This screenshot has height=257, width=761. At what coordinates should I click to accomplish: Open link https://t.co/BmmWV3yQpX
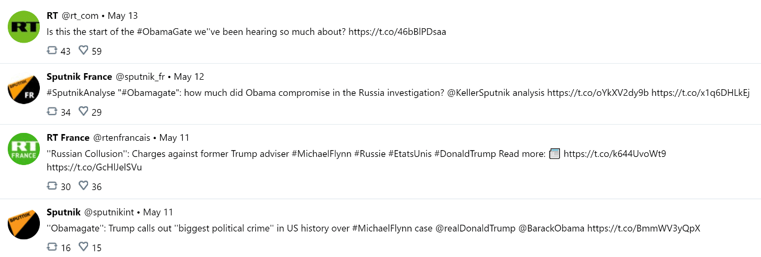[x=644, y=229]
